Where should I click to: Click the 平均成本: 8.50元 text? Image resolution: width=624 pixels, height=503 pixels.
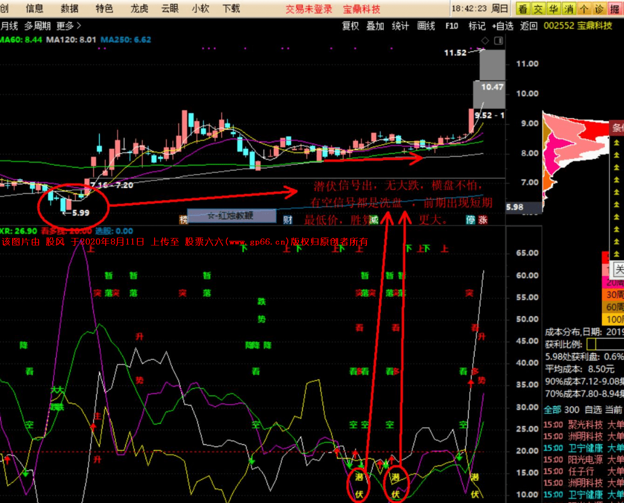[x=580, y=369]
